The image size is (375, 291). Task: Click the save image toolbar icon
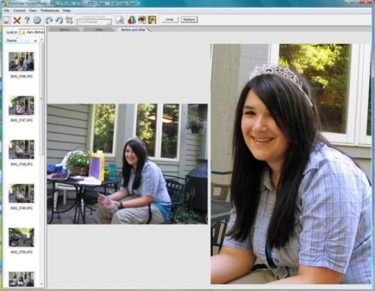(x=7, y=20)
